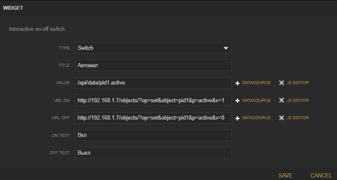This screenshot has width=337, height=180.
Task: Click the JS editor expand icon for VALUE
Action: 281,83
